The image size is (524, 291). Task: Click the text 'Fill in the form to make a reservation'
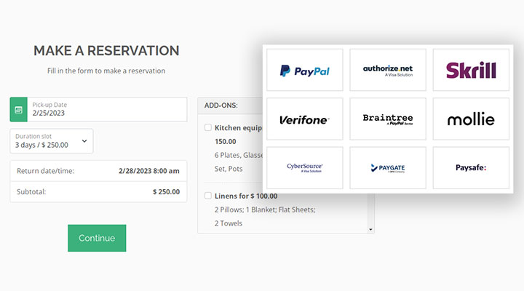click(x=106, y=71)
